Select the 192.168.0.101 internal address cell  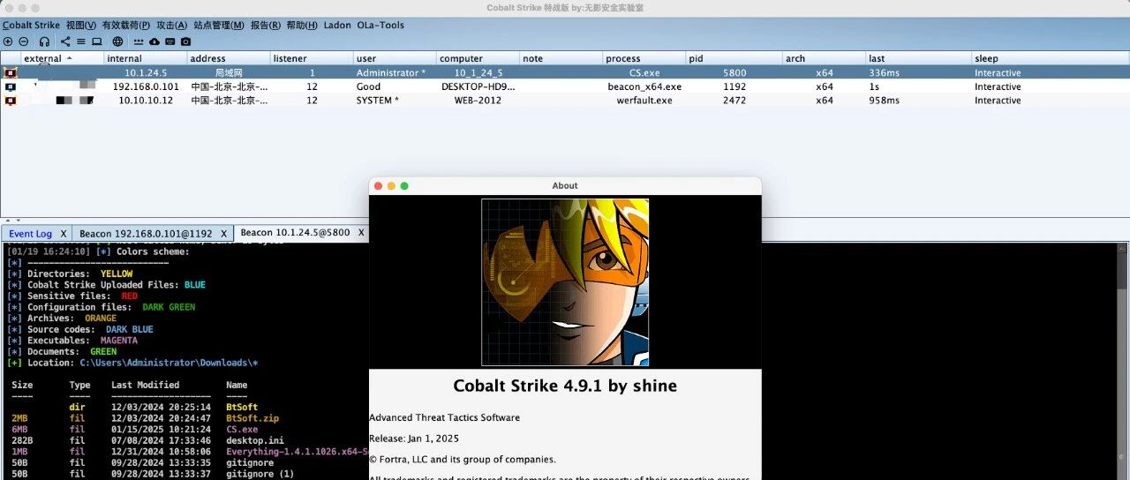[146, 87]
